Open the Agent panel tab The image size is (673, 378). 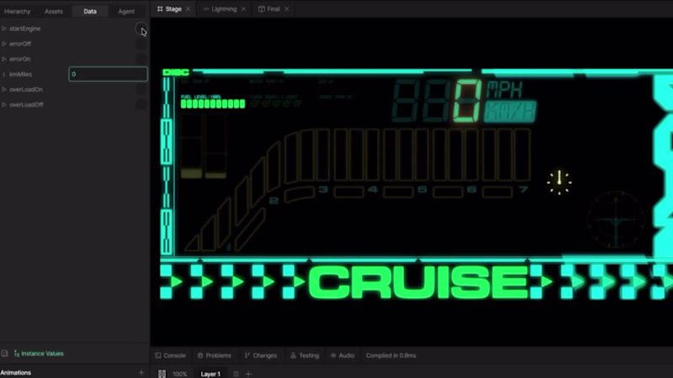[x=126, y=12]
